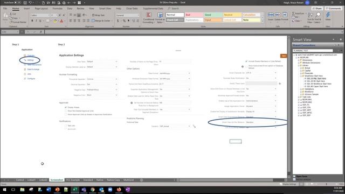The width and height of the screenshot is (345, 194).
Task: Open the Supplemental Data tab
Action: [153, 9]
